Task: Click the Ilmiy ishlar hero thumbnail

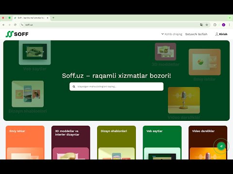Action: pyautogui.click(x=205, y=62)
